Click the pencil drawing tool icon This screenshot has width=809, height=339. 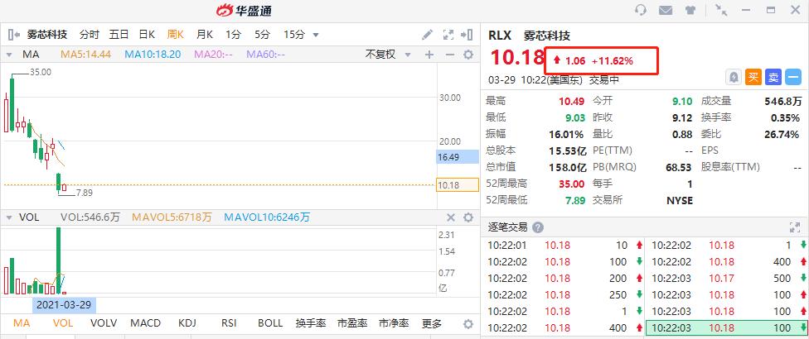(427, 35)
